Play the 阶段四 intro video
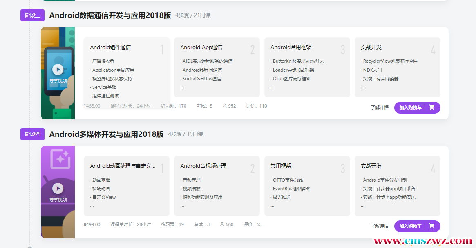This screenshot has height=248, width=476. tap(58, 188)
